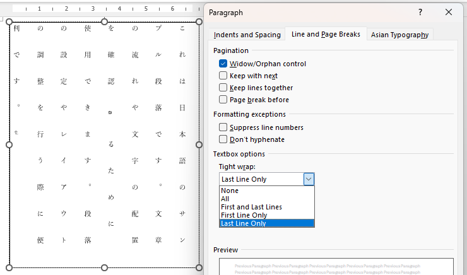Switch to Indents and Spacing tab

pos(246,35)
